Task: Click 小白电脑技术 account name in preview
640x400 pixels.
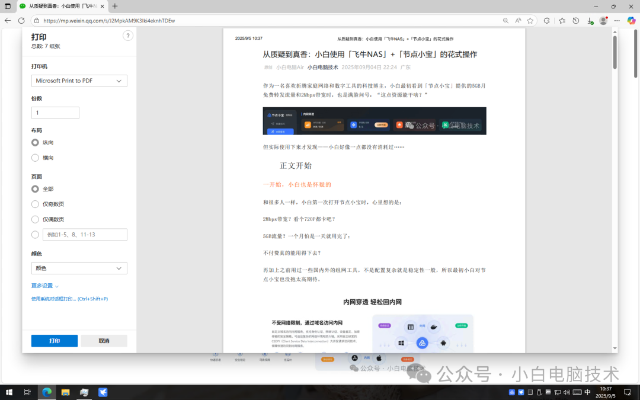Action: coord(322,68)
